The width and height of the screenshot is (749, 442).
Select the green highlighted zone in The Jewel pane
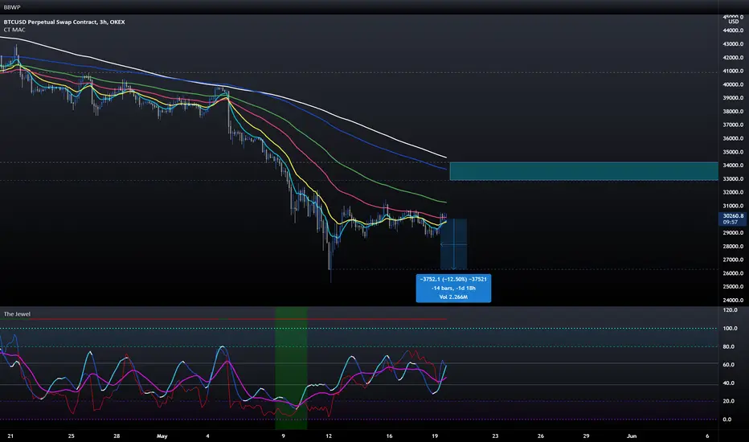tap(291, 368)
